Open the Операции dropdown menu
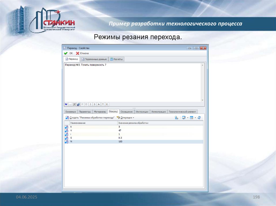The height and width of the screenshot is (206, 276). coord(125,118)
